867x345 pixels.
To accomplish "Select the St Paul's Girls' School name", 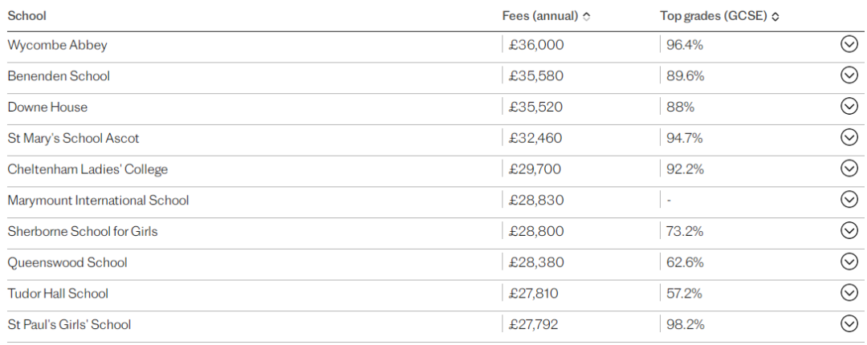I will click(x=69, y=324).
